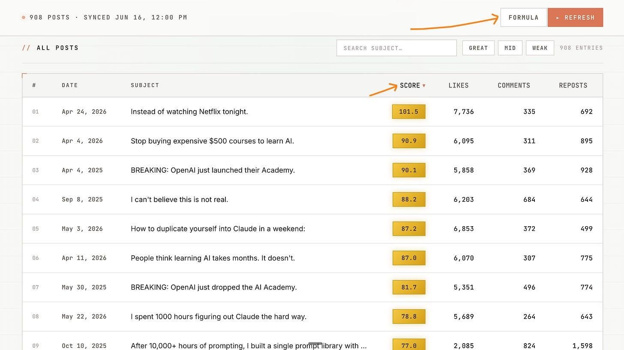
Task: Click the likes value 7,736
Action: pyautogui.click(x=464, y=112)
